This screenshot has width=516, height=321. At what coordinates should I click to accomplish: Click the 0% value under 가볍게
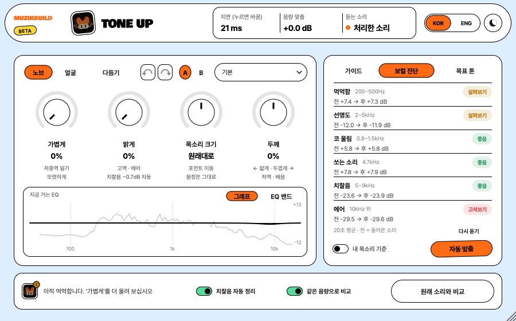coord(57,156)
